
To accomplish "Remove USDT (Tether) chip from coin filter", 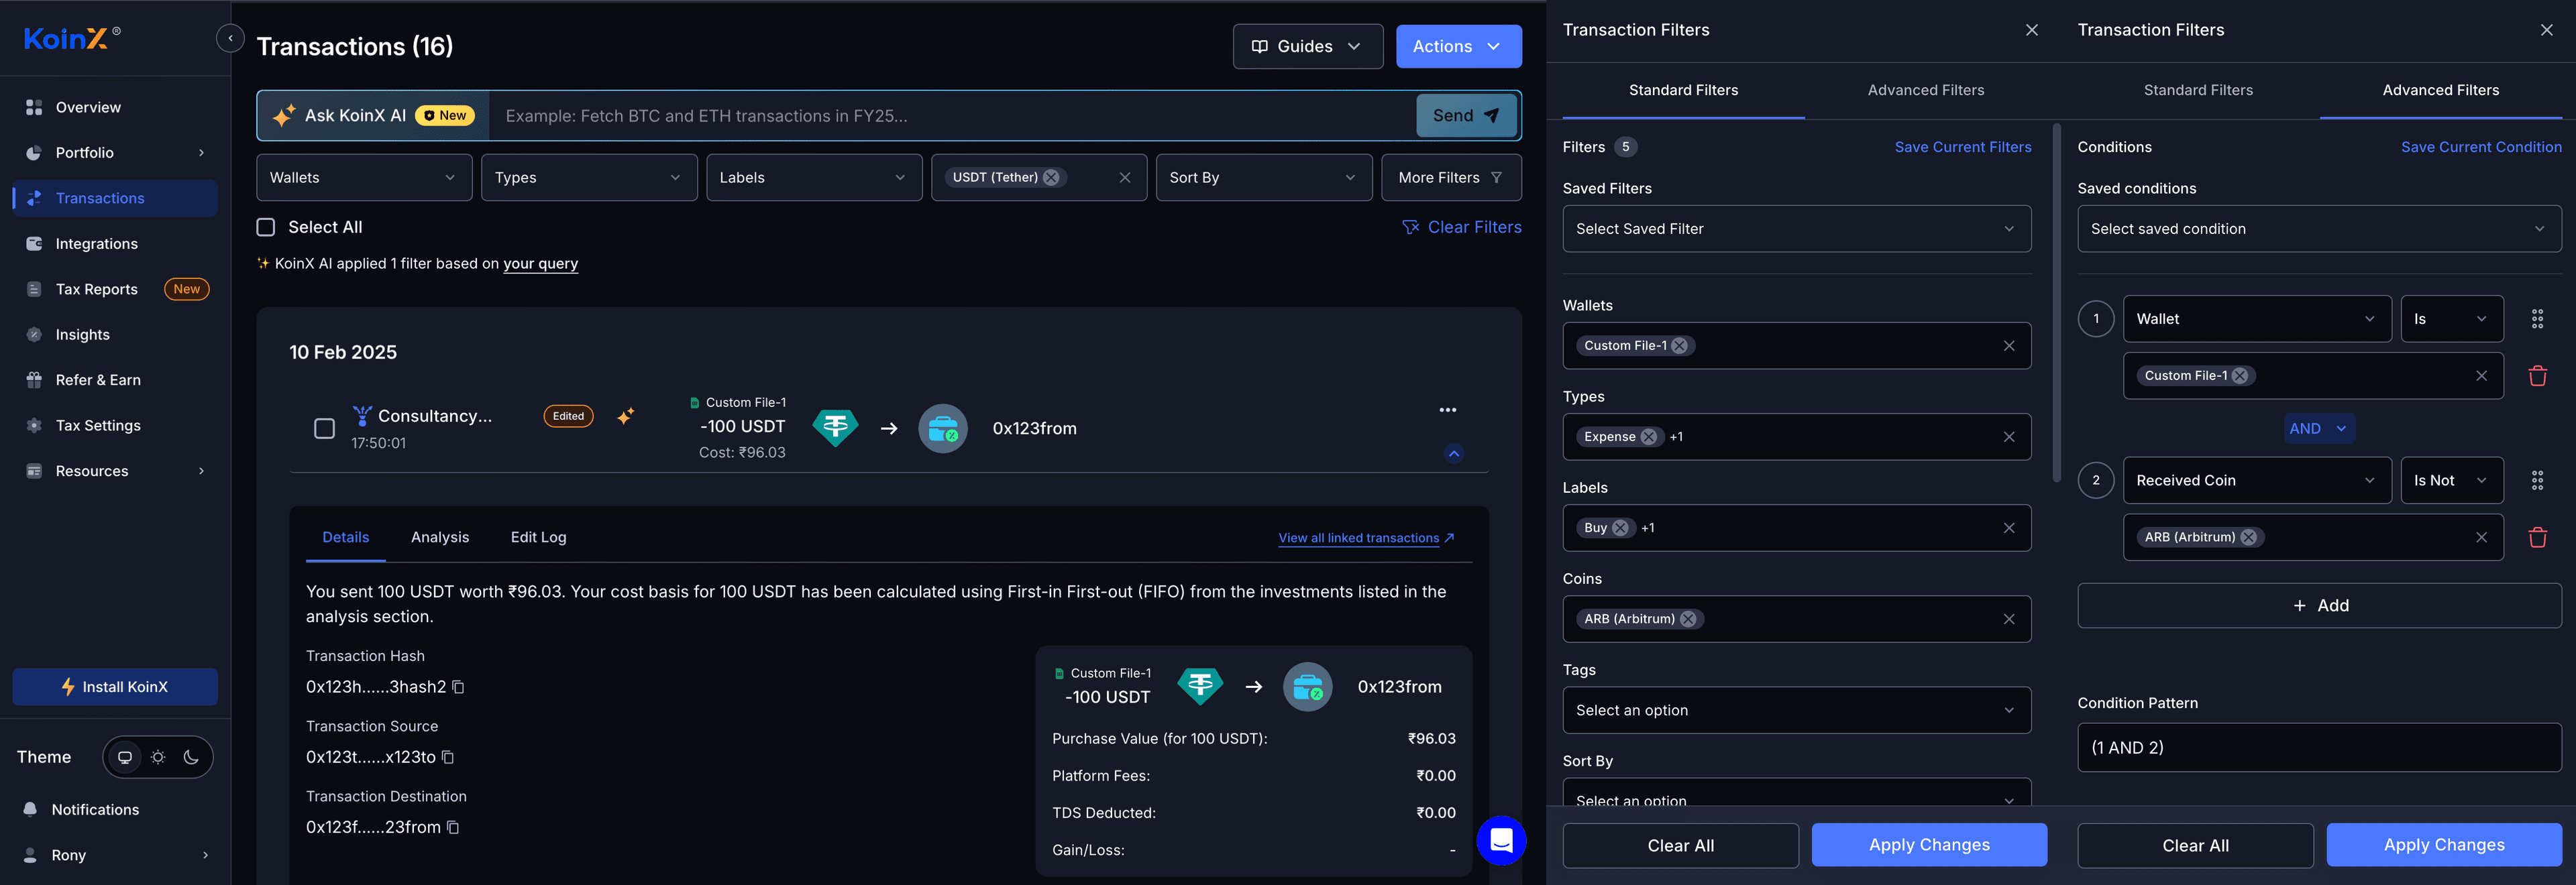I will 1051,178.
